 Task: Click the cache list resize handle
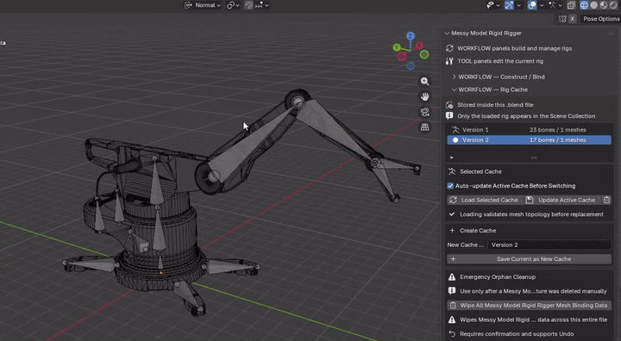(x=534, y=158)
